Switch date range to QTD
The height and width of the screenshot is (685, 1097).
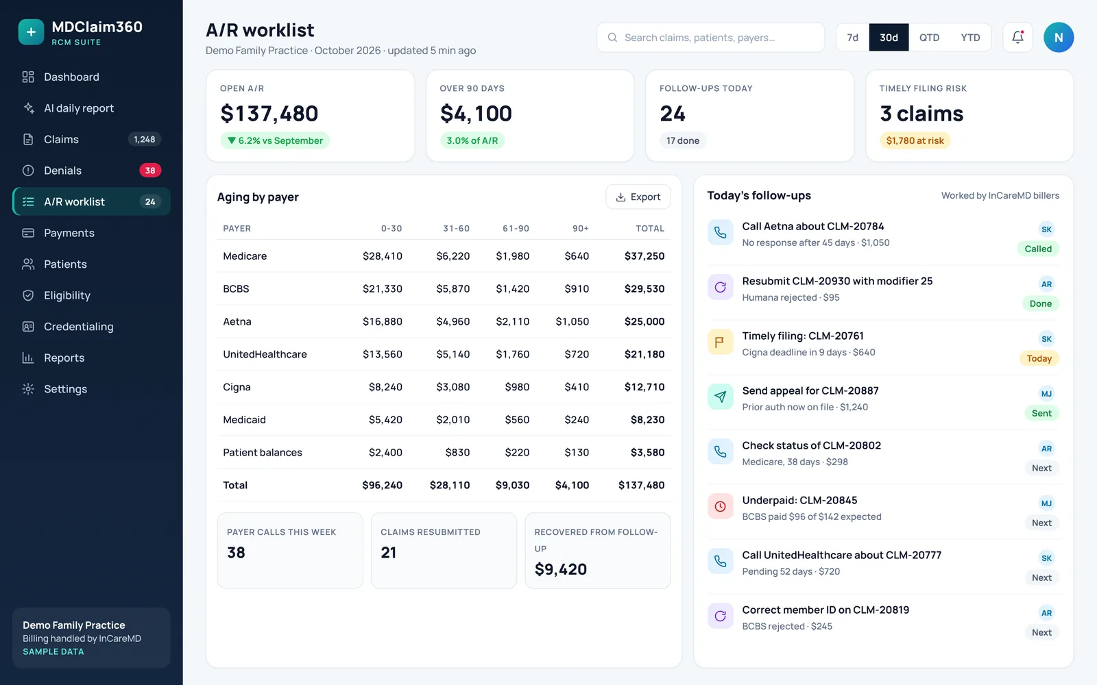[x=929, y=38]
